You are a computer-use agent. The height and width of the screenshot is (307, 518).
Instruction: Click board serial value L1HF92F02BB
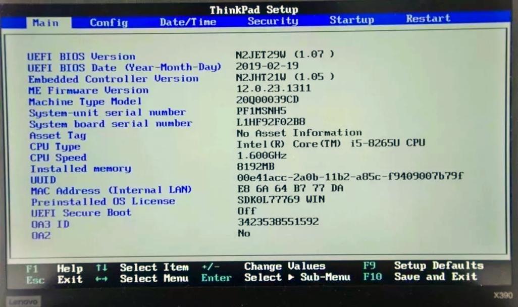tap(271, 122)
